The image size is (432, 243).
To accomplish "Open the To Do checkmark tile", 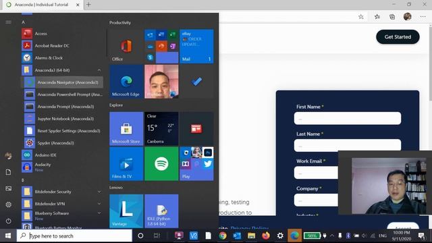I will [x=196, y=82].
